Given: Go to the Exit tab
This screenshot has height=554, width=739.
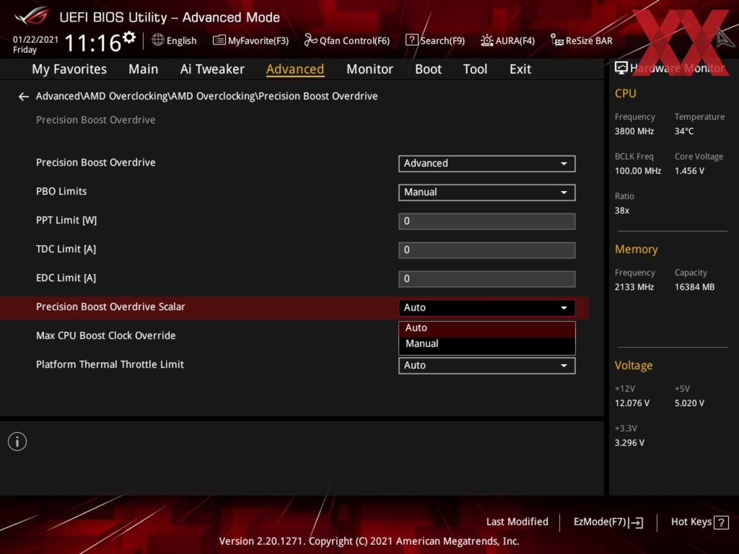Looking at the screenshot, I should pos(520,69).
